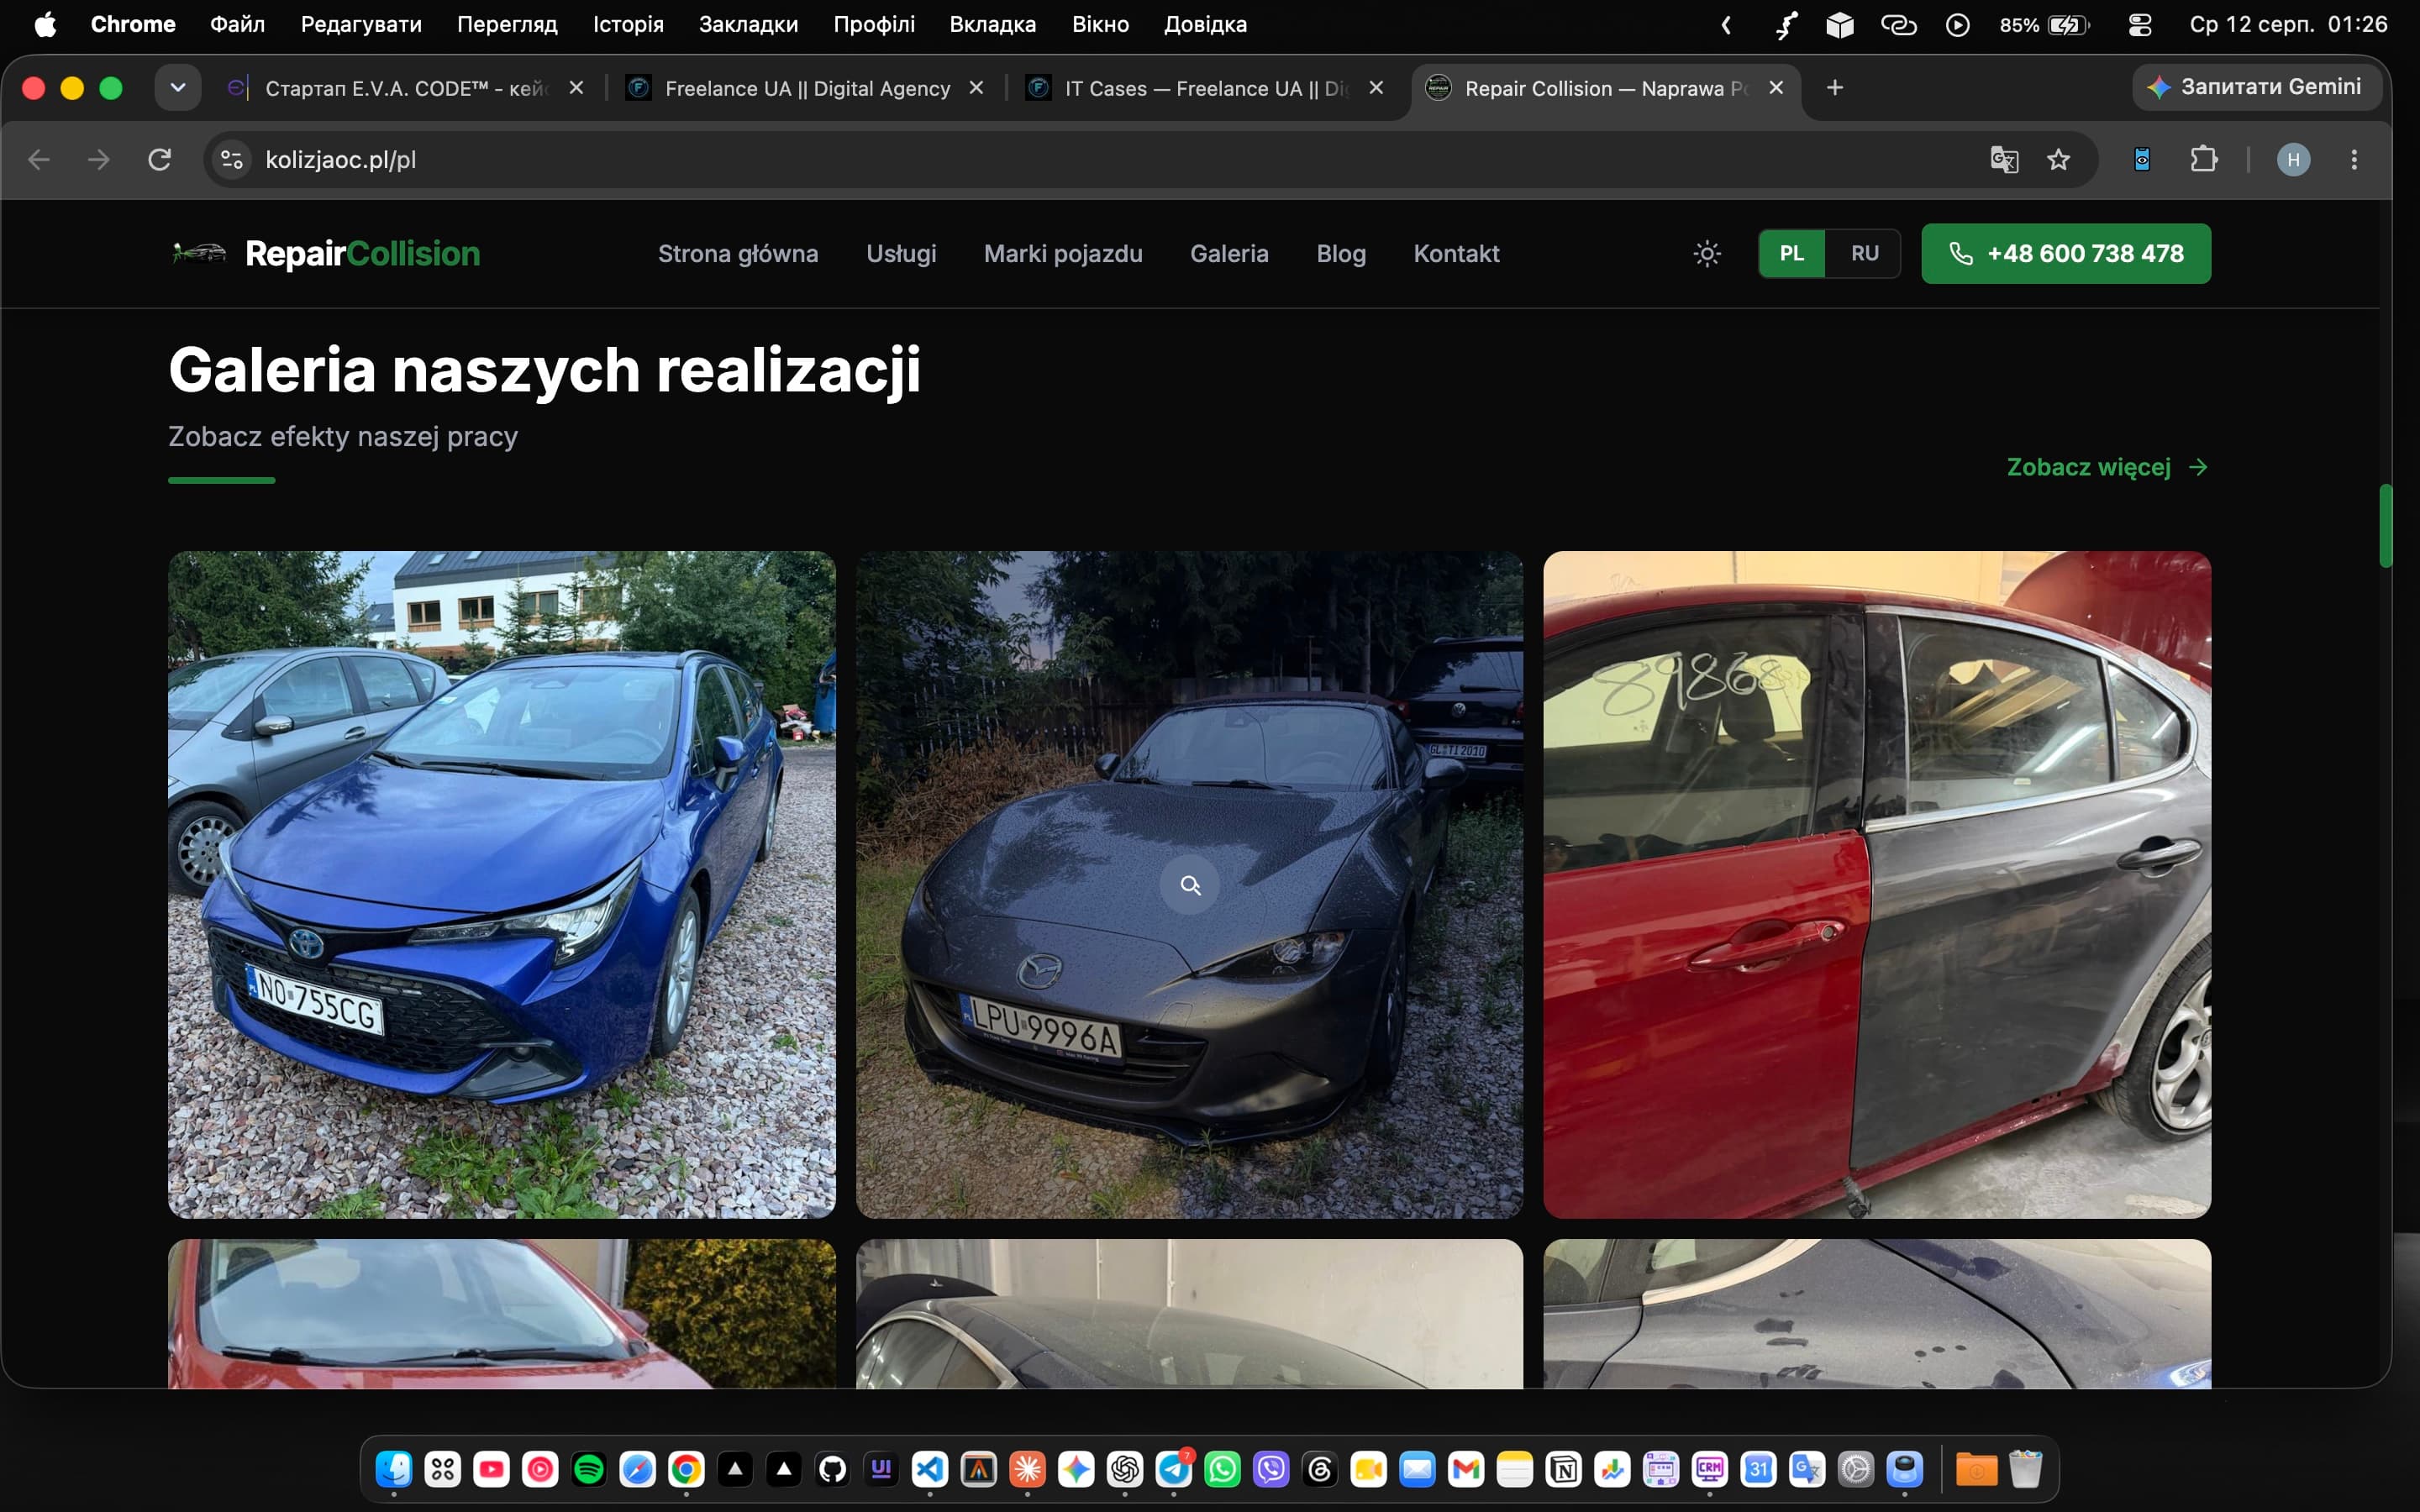2420x1512 pixels.
Task: Open Marki pojazdu nav link
Action: [1063, 254]
